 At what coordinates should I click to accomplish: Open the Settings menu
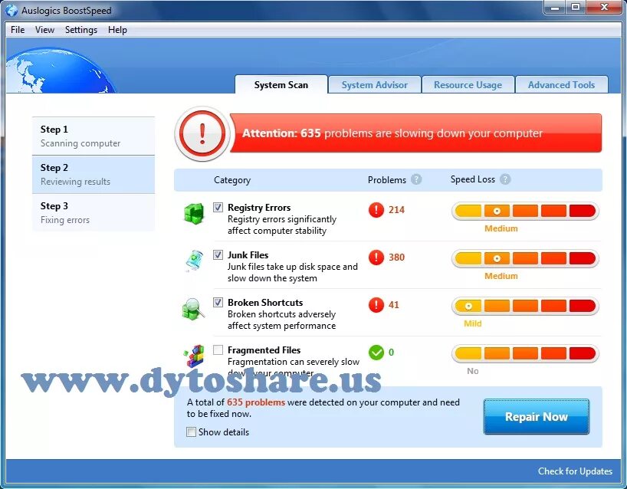[x=80, y=30]
